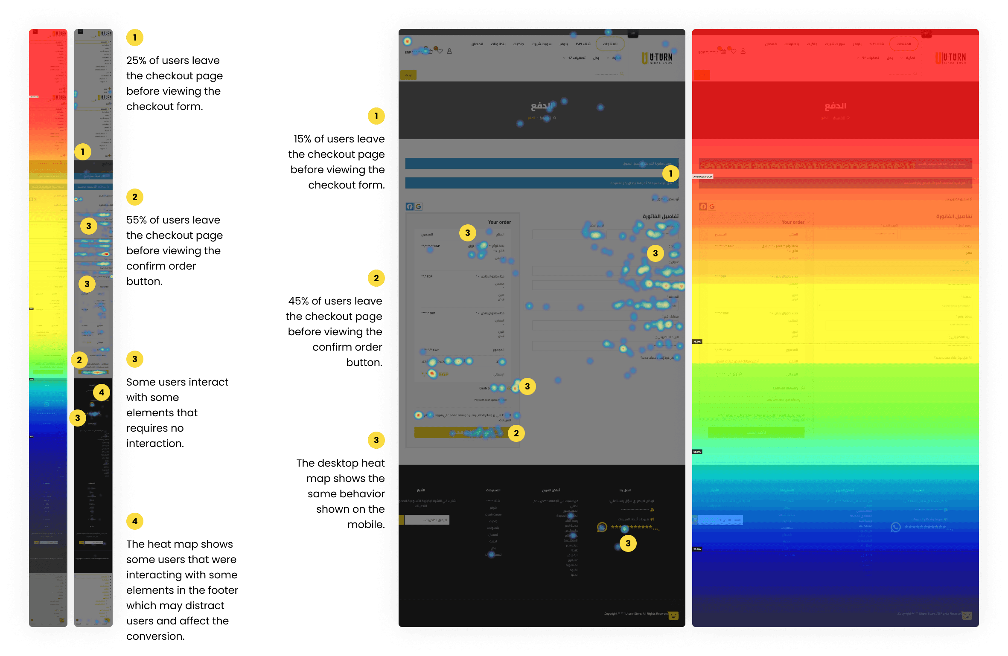Image resolution: width=1008 pixels, height=656 pixels.
Task: Expand تصفيات menu chevron in gray click heatmap
Action: (564, 58)
